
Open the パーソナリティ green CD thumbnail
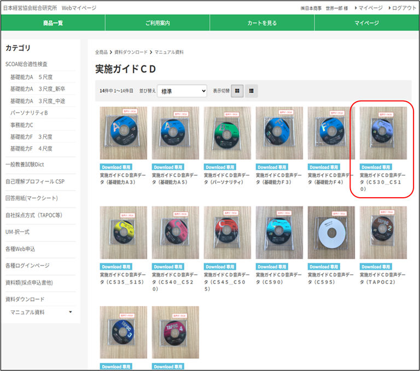(227, 133)
